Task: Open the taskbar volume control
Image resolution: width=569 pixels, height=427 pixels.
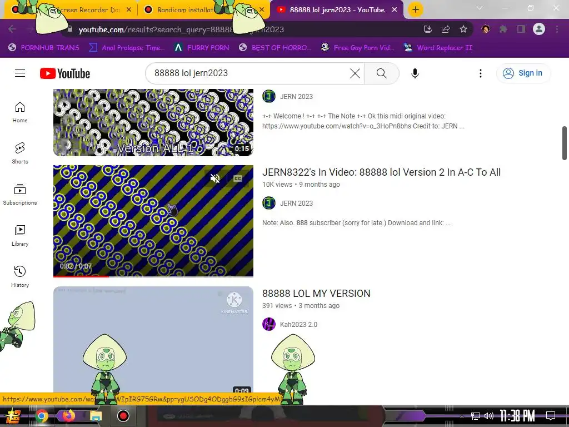Action: pos(489,416)
